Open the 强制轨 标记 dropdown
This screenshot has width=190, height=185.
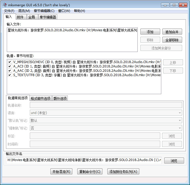click(106, 128)
